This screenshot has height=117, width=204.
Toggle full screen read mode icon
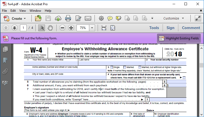(198, 18)
